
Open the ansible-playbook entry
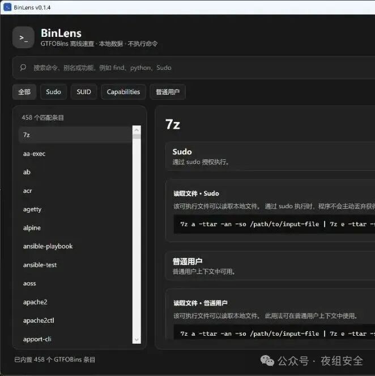[75, 246]
